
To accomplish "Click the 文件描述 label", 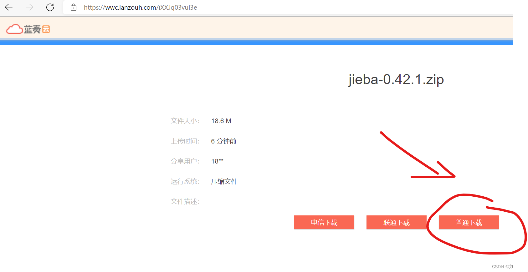I will [x=185, y=202].
